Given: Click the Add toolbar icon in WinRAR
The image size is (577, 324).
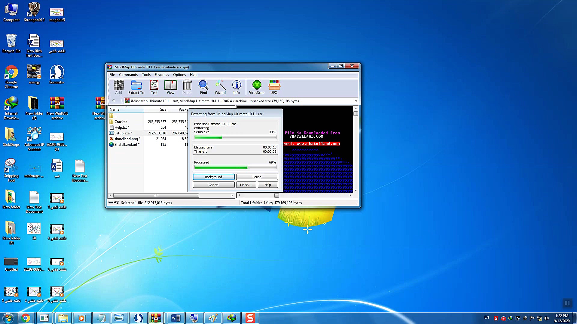Looking at the screenshot, I should pos(119,87).
